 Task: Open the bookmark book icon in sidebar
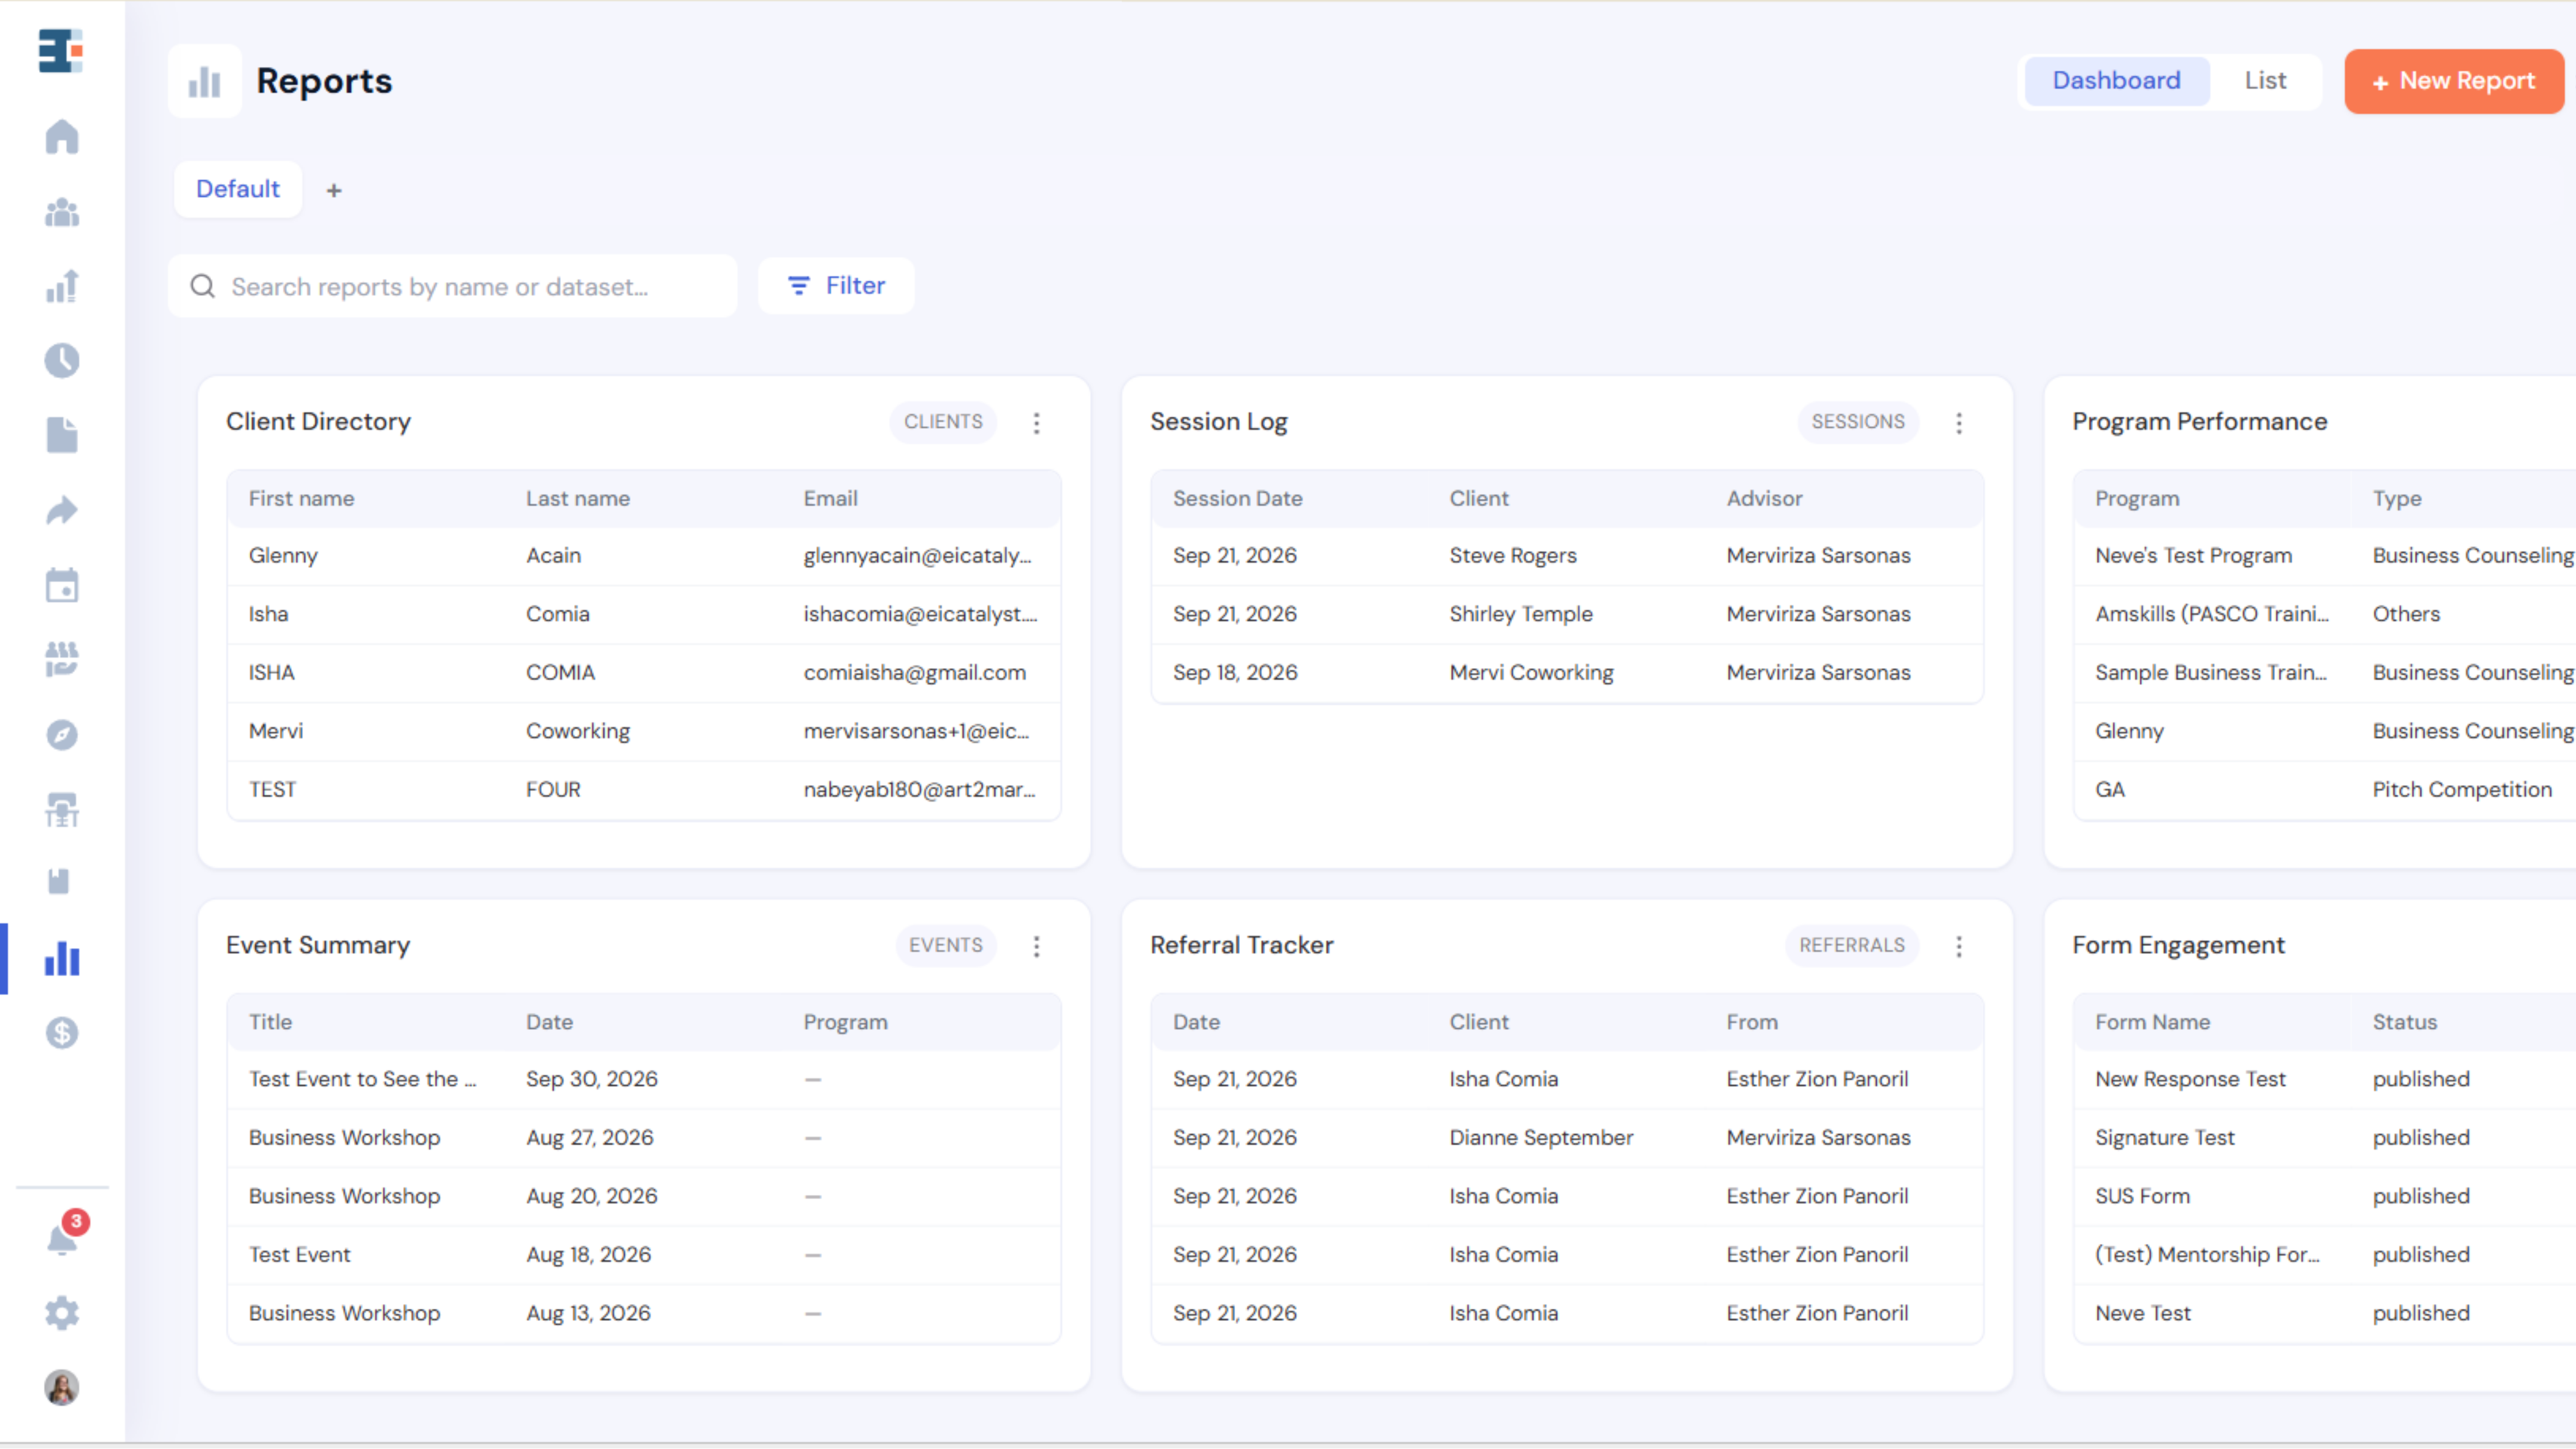[x=59, y=882]
